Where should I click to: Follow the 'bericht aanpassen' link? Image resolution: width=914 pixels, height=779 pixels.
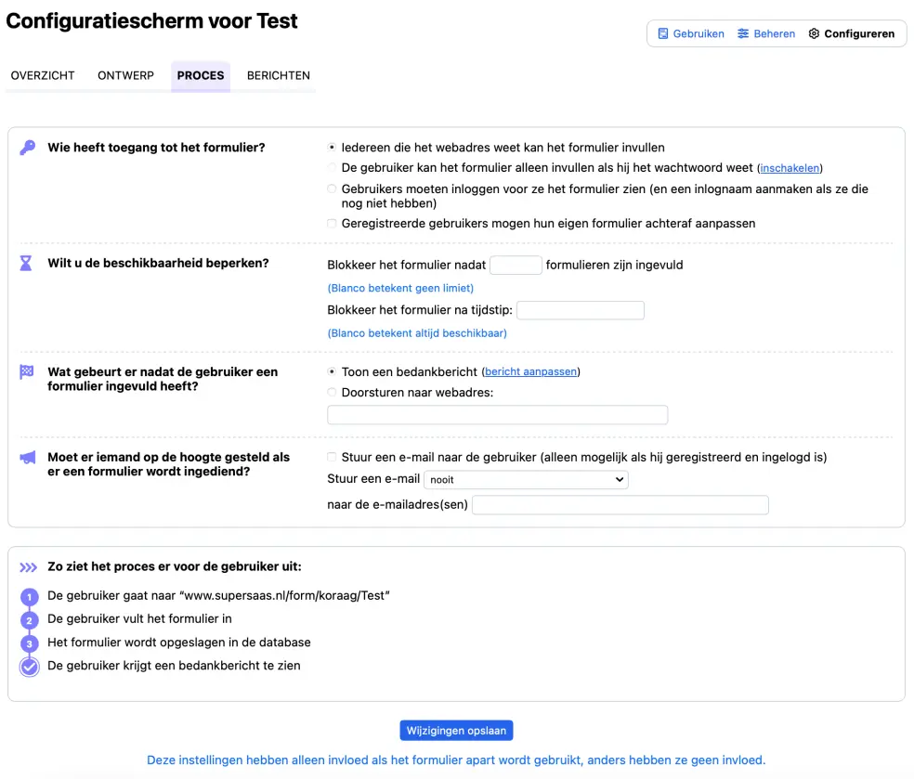[x=531, y=372]
